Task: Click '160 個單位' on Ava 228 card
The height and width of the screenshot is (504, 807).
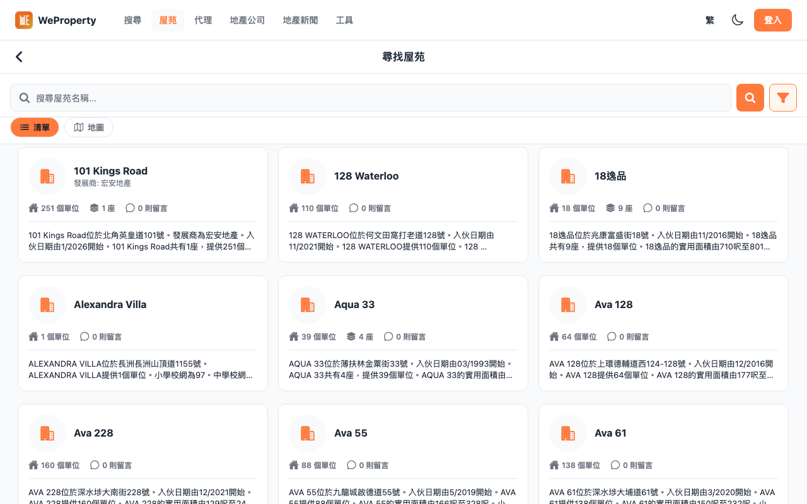Action: 61,465
